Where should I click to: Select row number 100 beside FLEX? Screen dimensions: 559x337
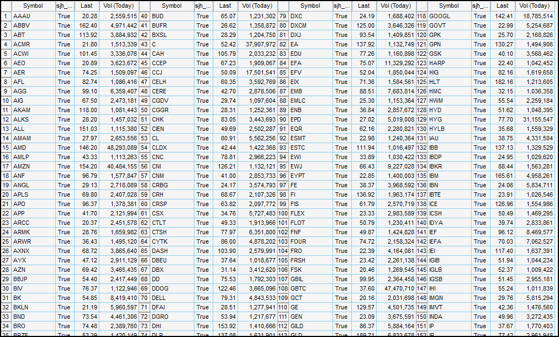point(283,213)
